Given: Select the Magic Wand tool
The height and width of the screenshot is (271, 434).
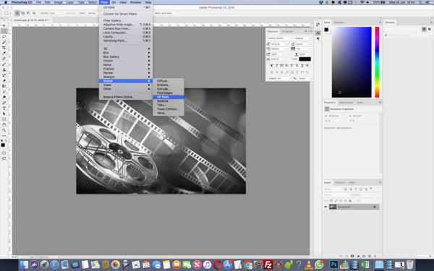Looking at the screenshot, I should tap(4, 43).
